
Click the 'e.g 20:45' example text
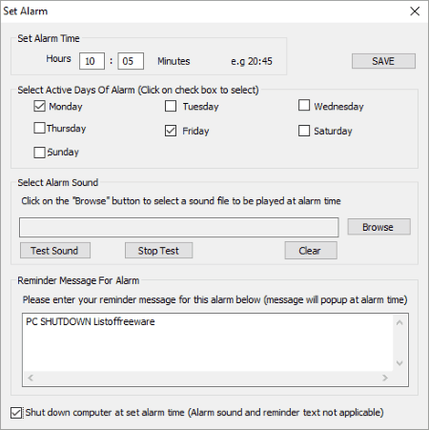coord(252,61)
